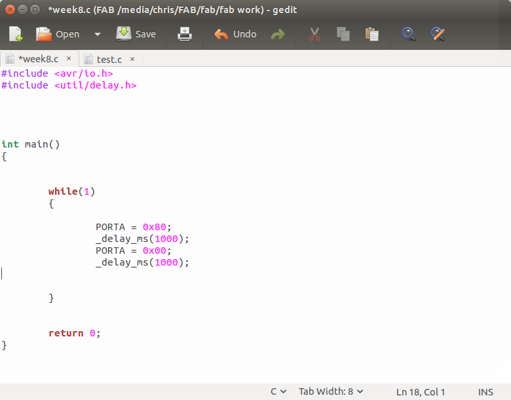Paste from clipboard using the paste icon
511x400 pixels.
coord(372,34)
